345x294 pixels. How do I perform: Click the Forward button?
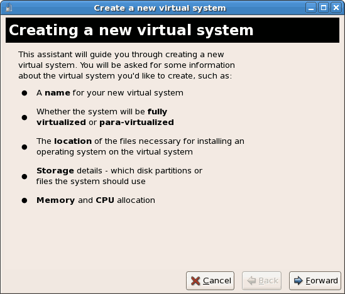pos(315,281)
